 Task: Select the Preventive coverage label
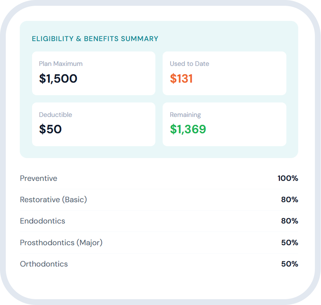click(x=39, y=178)
